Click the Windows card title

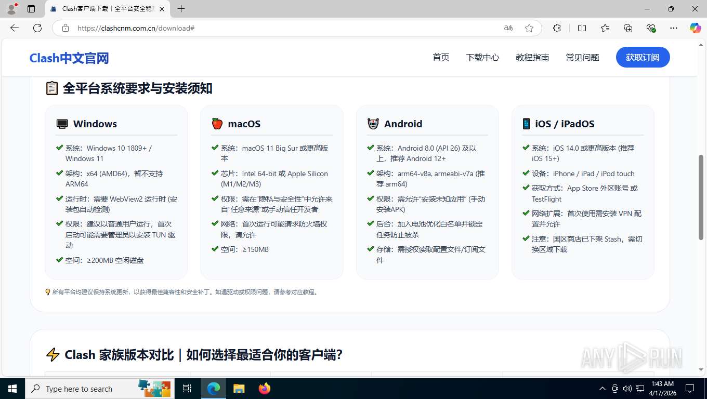(95, 124)
